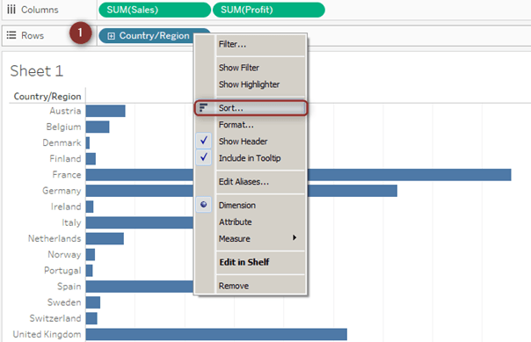Click the Austria sales bar

pos(105,111)
